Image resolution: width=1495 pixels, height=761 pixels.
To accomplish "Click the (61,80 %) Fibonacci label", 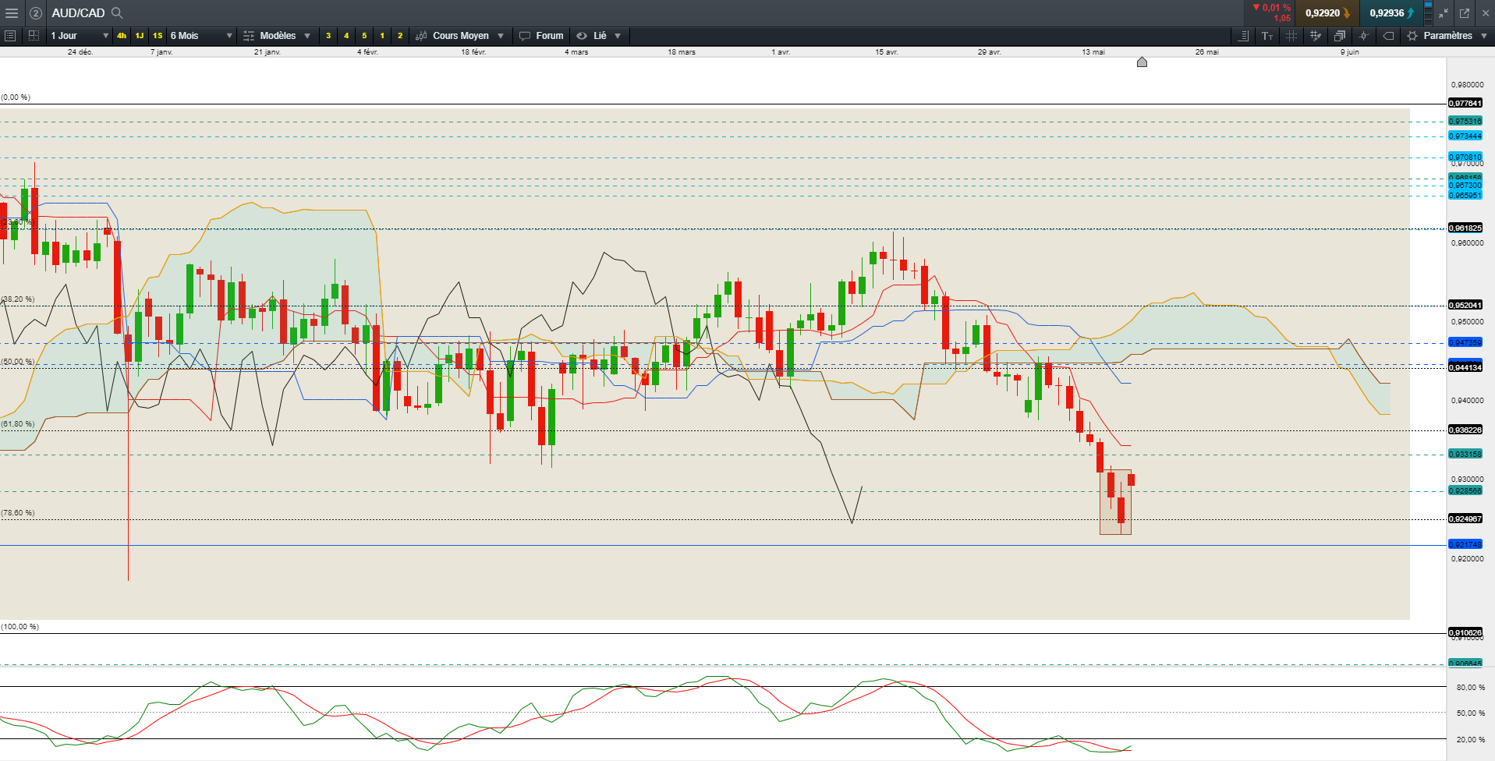I will point(18,424).
